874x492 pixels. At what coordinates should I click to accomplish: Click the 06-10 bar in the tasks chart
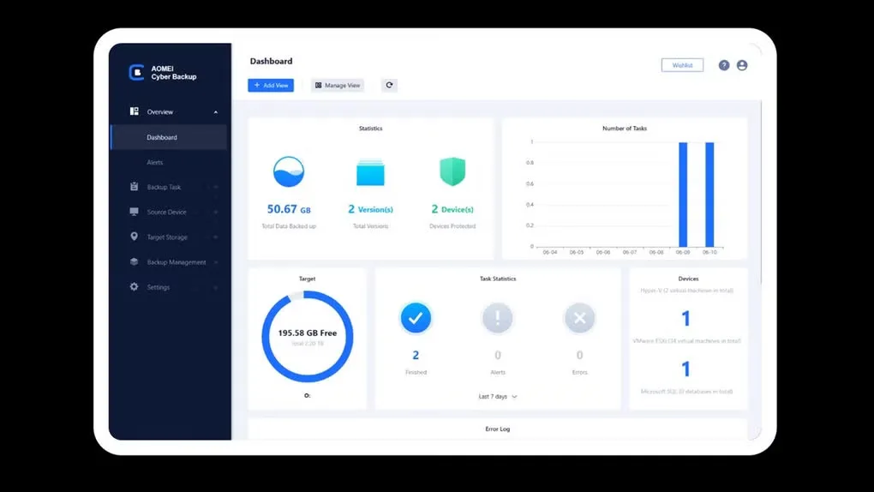[709, 194]
